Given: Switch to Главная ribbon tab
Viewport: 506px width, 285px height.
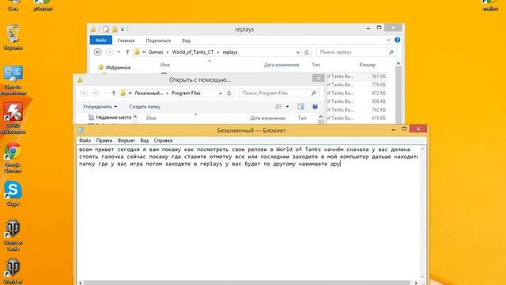Looking at the screenshot, I should click(x=126, y=40).
